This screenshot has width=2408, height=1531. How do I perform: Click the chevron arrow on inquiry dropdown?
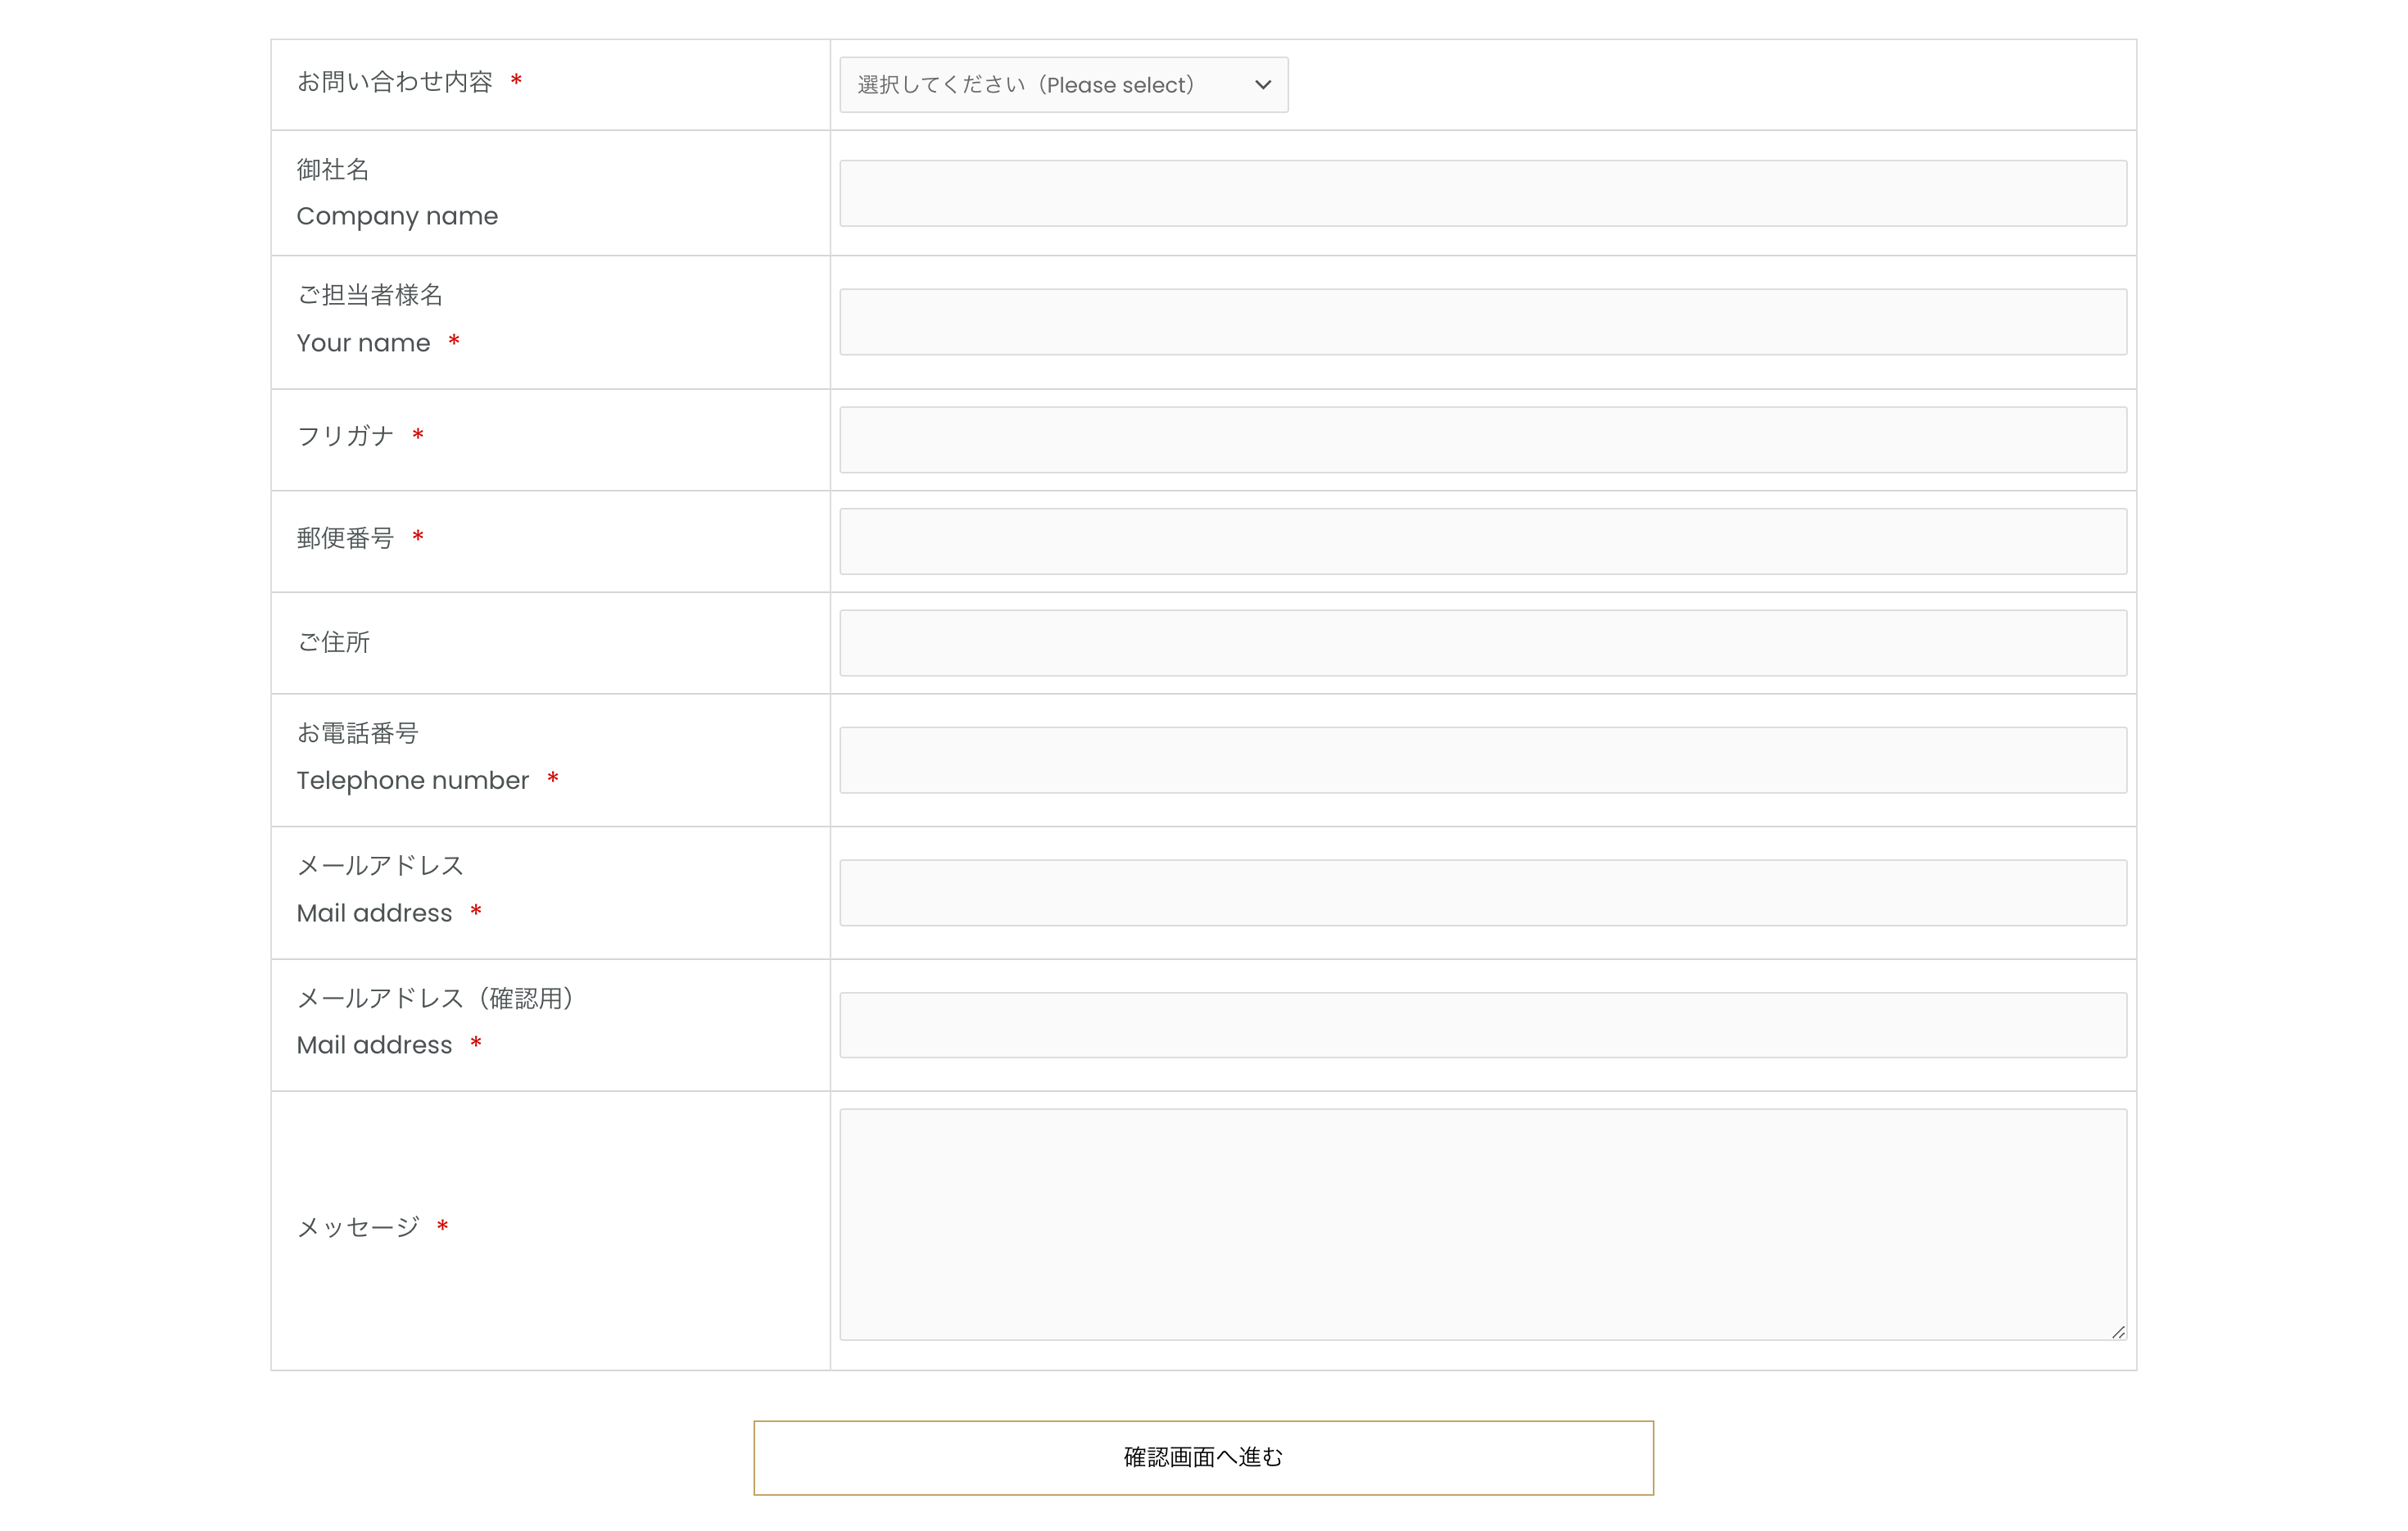1263,85
